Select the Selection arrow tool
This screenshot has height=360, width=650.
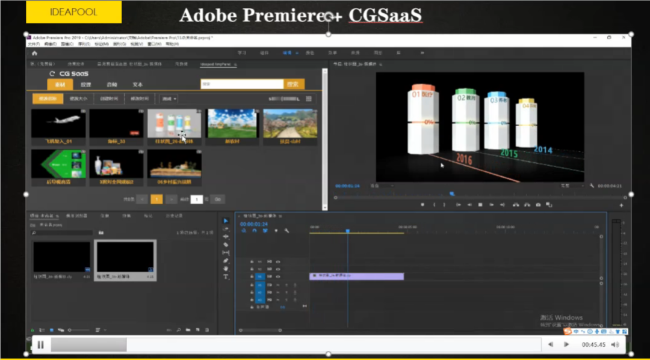pyautogui.click(x=226, y=221)
